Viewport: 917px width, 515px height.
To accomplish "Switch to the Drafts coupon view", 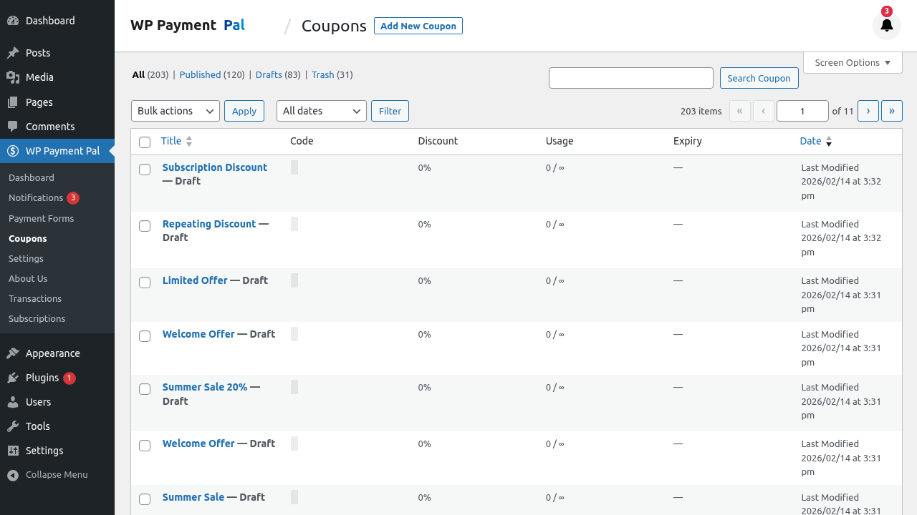I will tap(269, 74).
